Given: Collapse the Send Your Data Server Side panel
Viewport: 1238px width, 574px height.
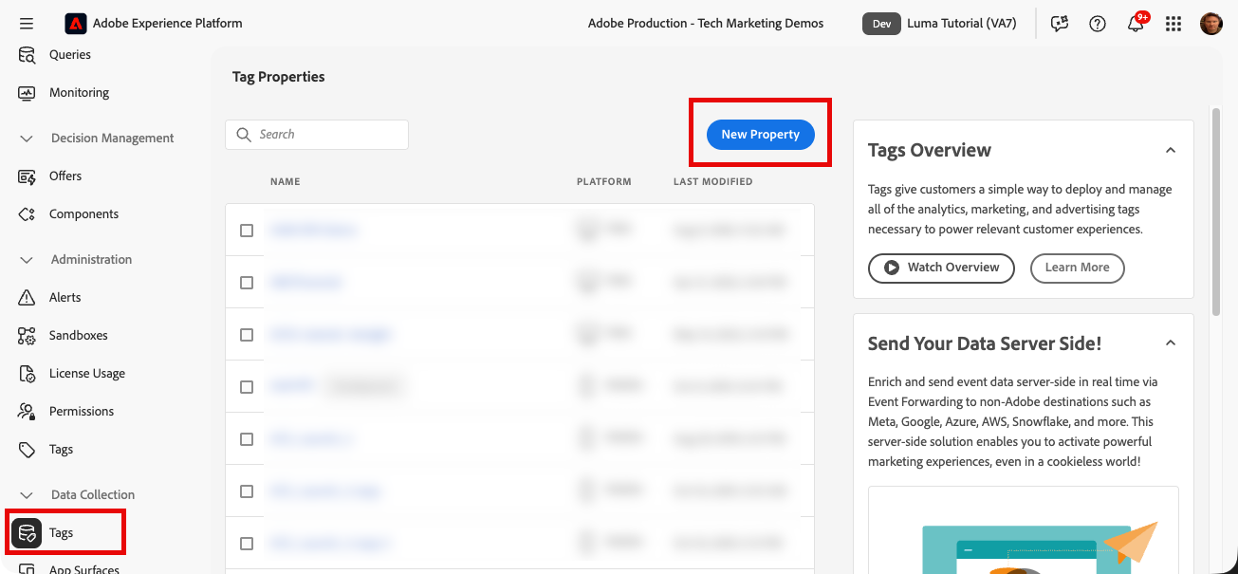Looking at the screenshot, I should click(1171, 343).
